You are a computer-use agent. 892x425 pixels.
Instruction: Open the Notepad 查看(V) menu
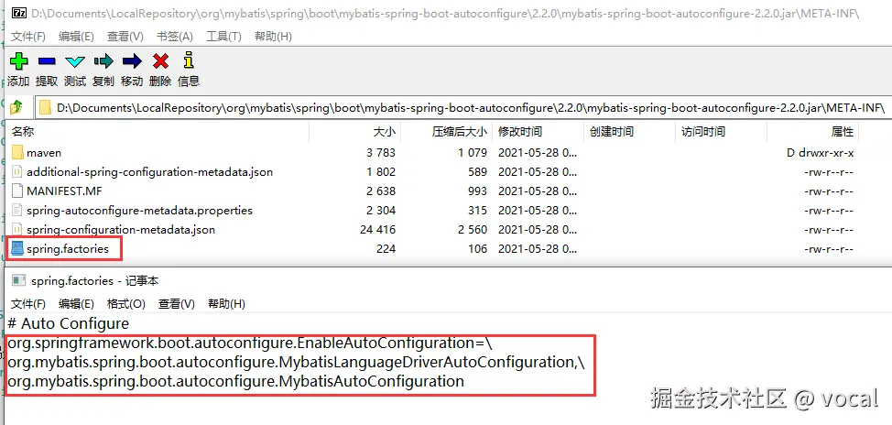177,304
